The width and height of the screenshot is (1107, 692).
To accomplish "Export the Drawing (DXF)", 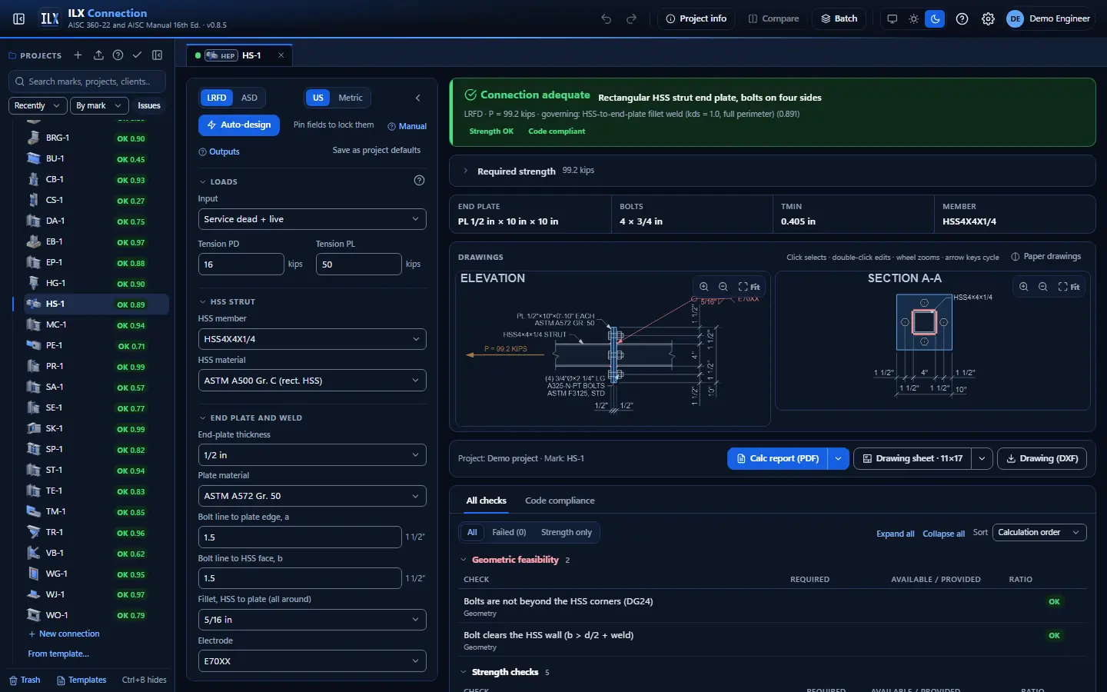I will click(x=1042, y=458).
